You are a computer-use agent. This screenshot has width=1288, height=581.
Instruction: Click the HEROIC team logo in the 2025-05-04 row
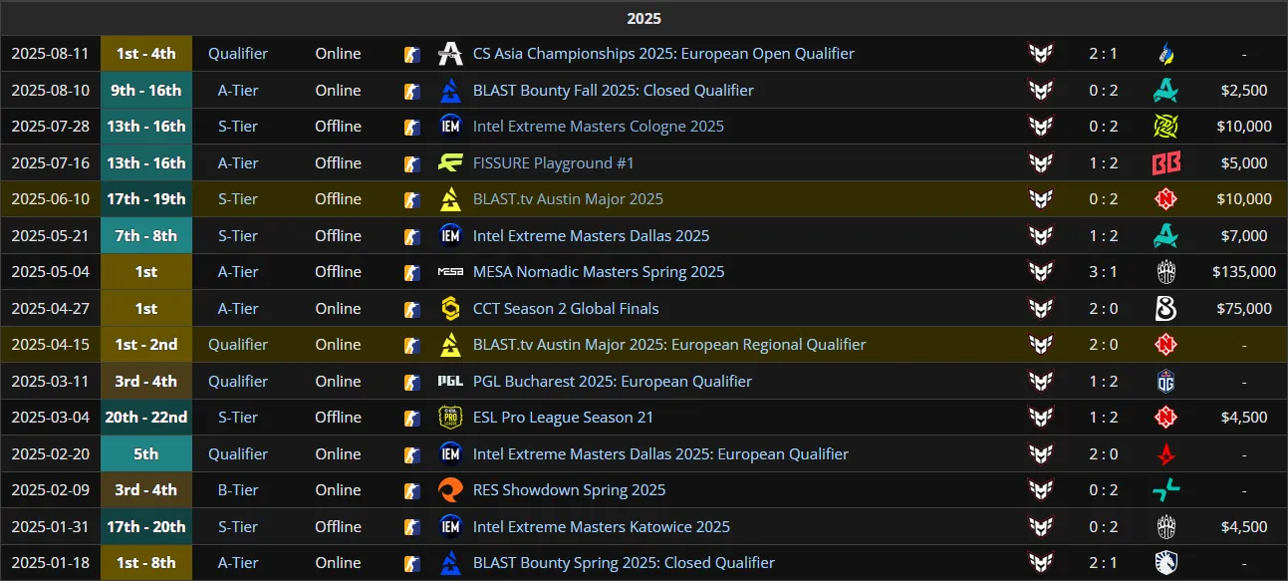click(1040, 272)
